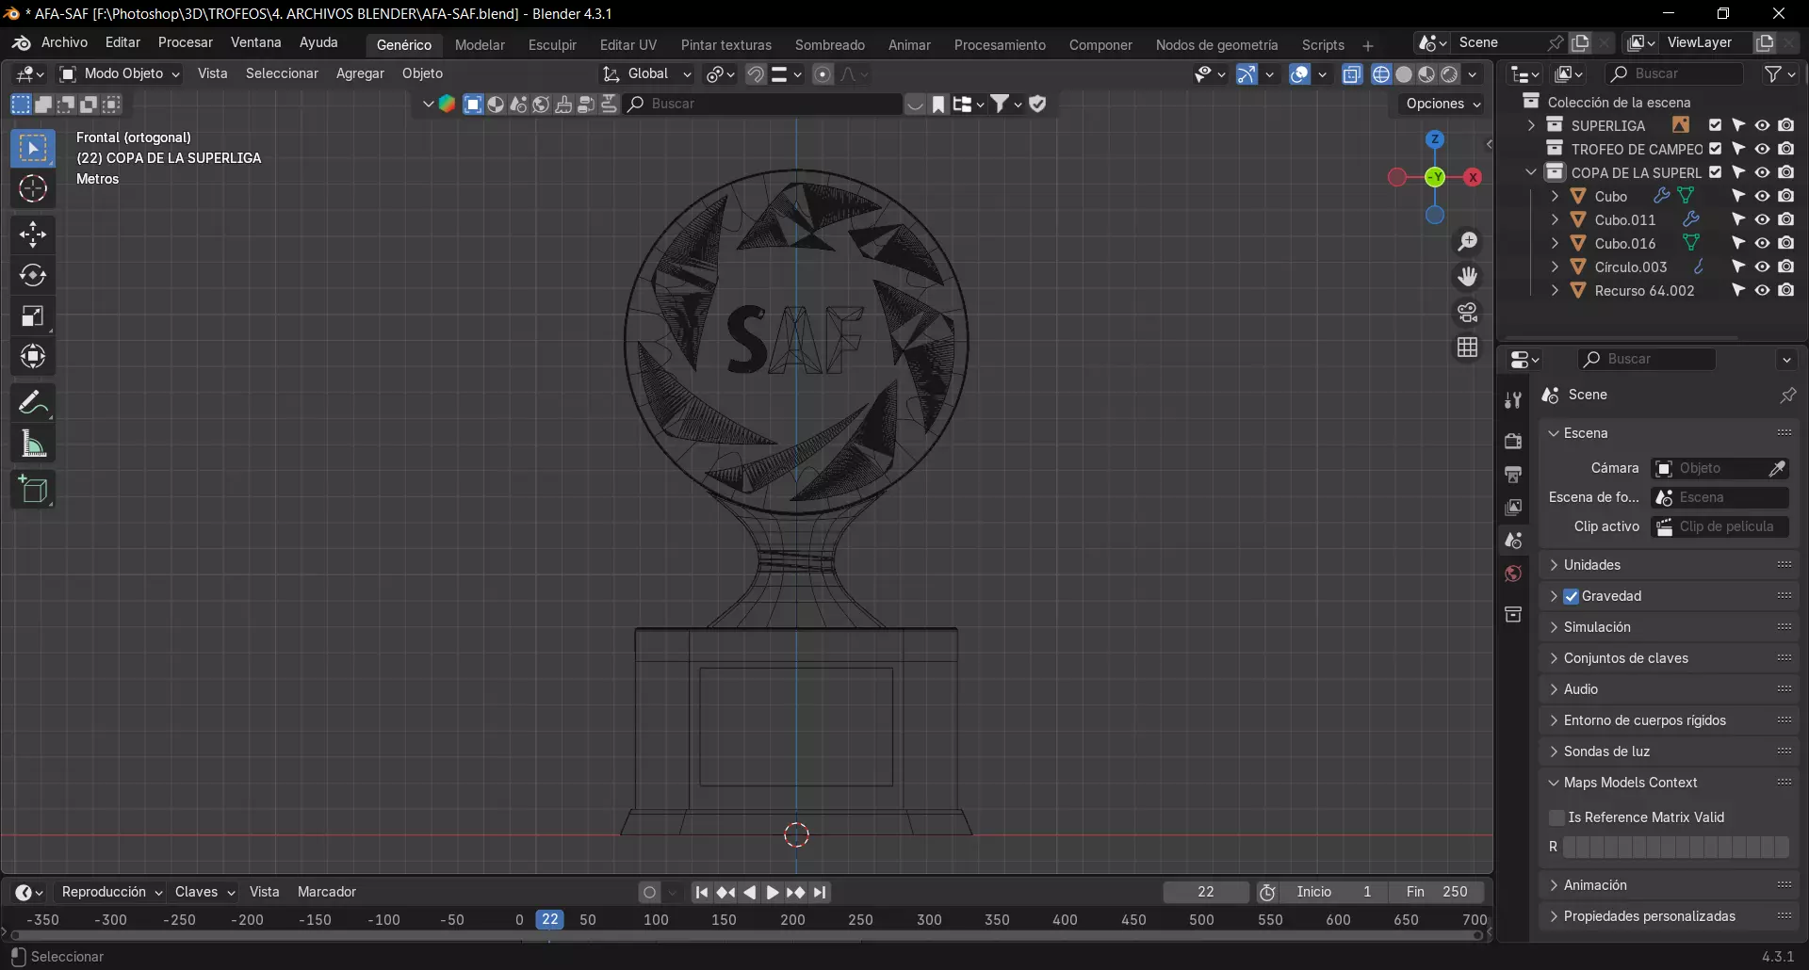Click the camera eyedropper icon
Viewport: 1809px width, 970px height.
(x=1777, y=468)
